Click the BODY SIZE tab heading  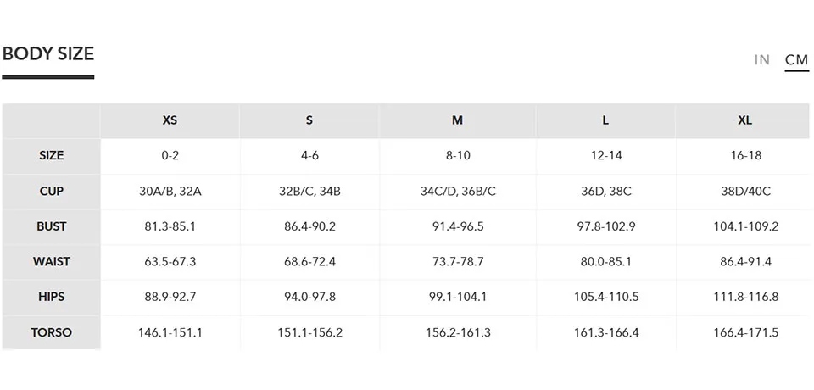click(48, 53)
